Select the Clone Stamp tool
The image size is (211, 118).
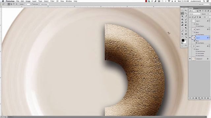(x=182, y=22)
